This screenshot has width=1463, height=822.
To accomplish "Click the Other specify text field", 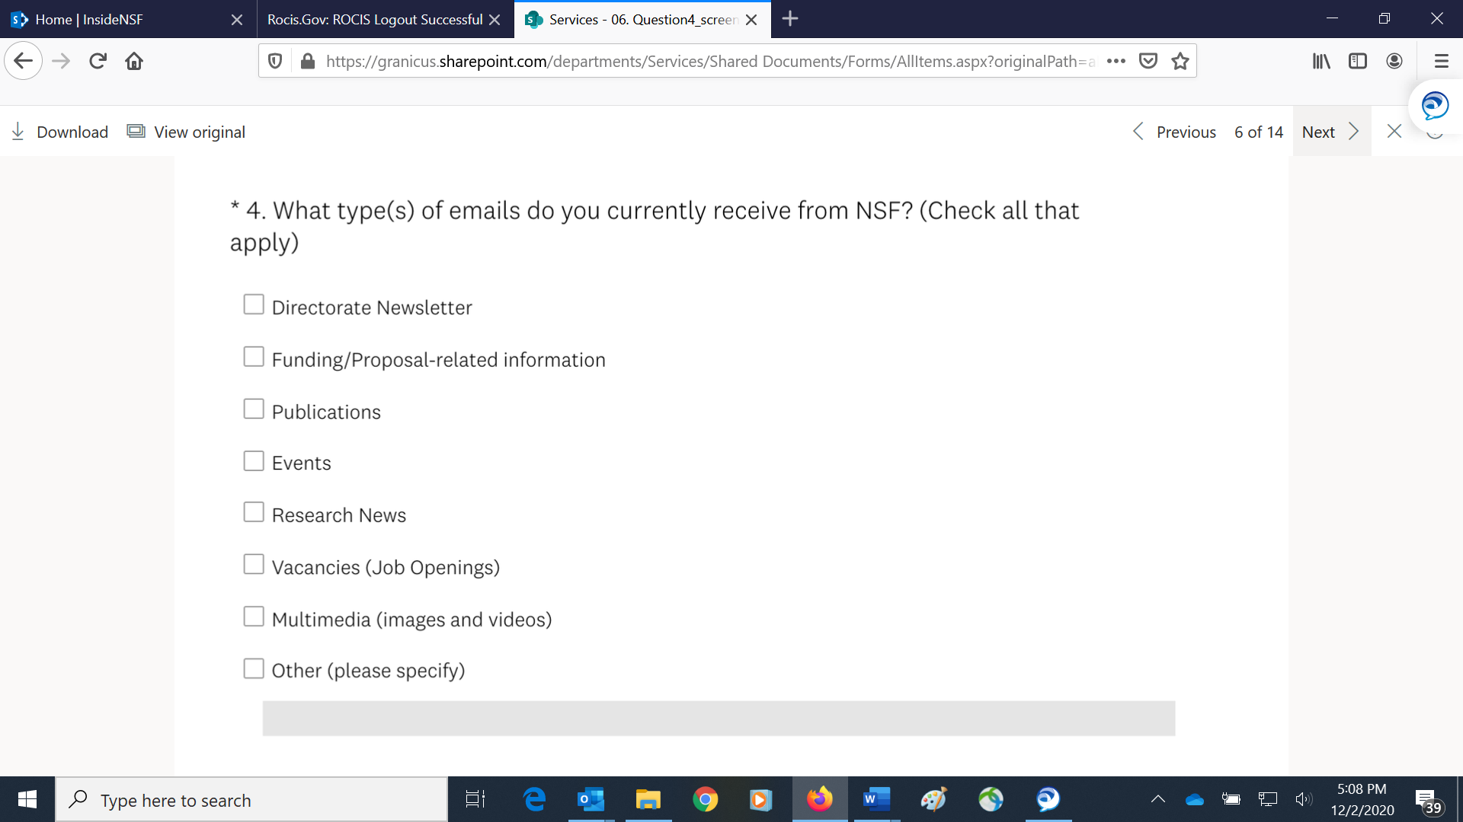I will [x=719, y=718].
